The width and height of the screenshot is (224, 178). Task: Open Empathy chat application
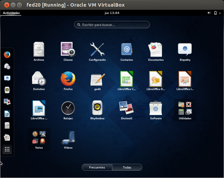(x=185, y=51)
